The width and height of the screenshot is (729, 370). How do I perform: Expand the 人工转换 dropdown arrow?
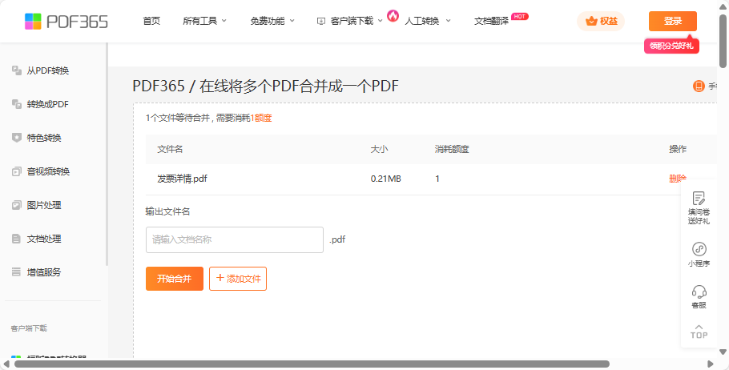tap(448, 21)
